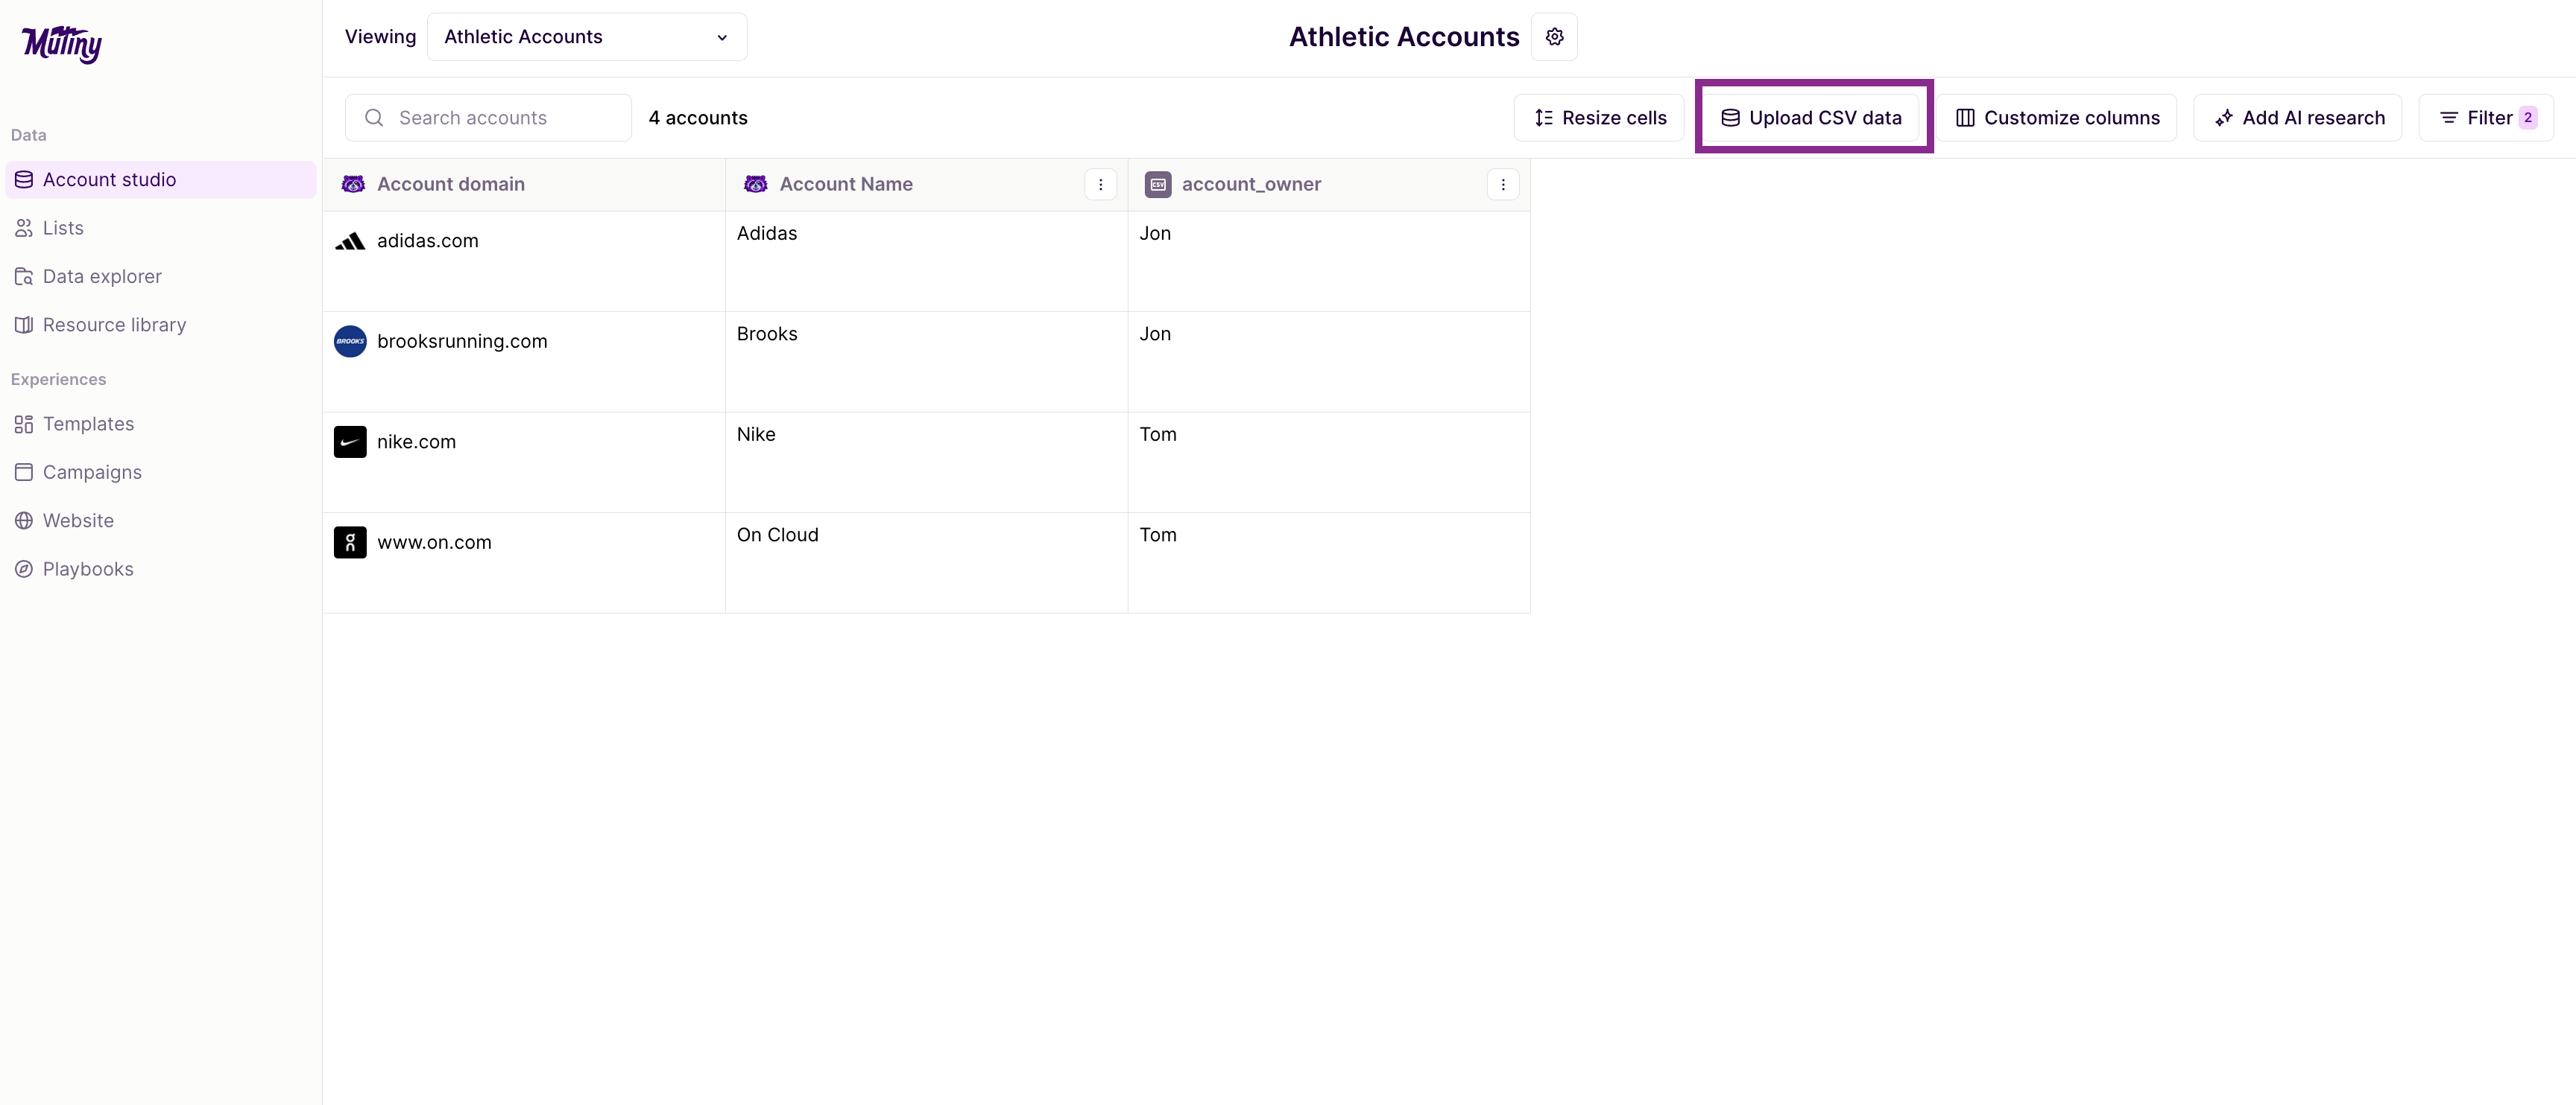
Task: Navigate to Campaigns section
Action: [x=92, y=473]
